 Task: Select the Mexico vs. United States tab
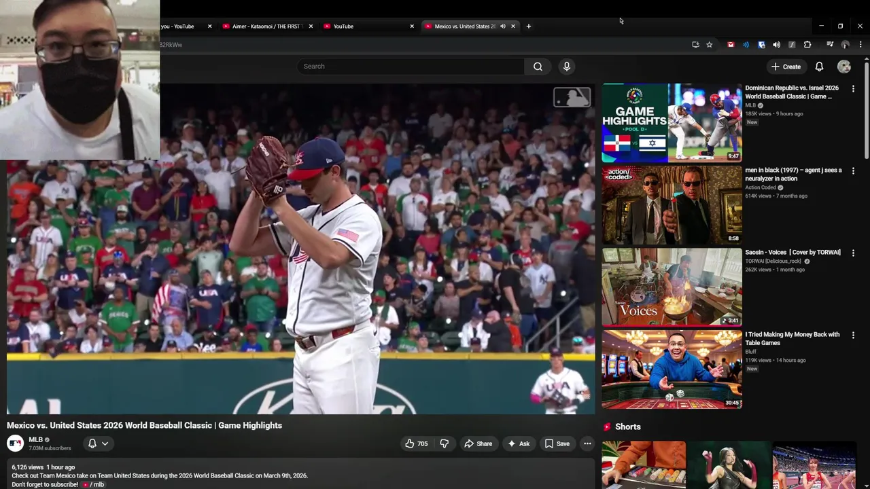click(465, 26)
